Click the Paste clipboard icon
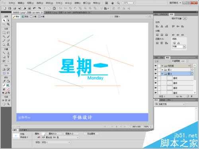The width and height of the screenshot is (199, 149). (54, 8)
